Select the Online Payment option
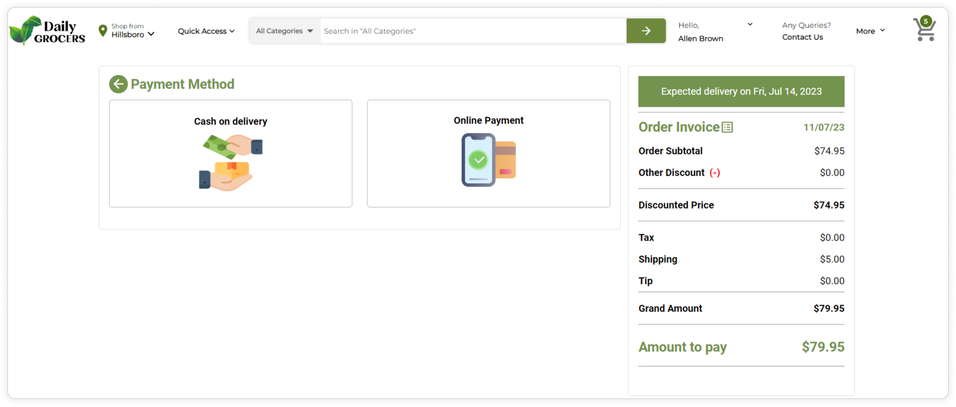Viewport: 956px width, 407px height. coord(488,154)
